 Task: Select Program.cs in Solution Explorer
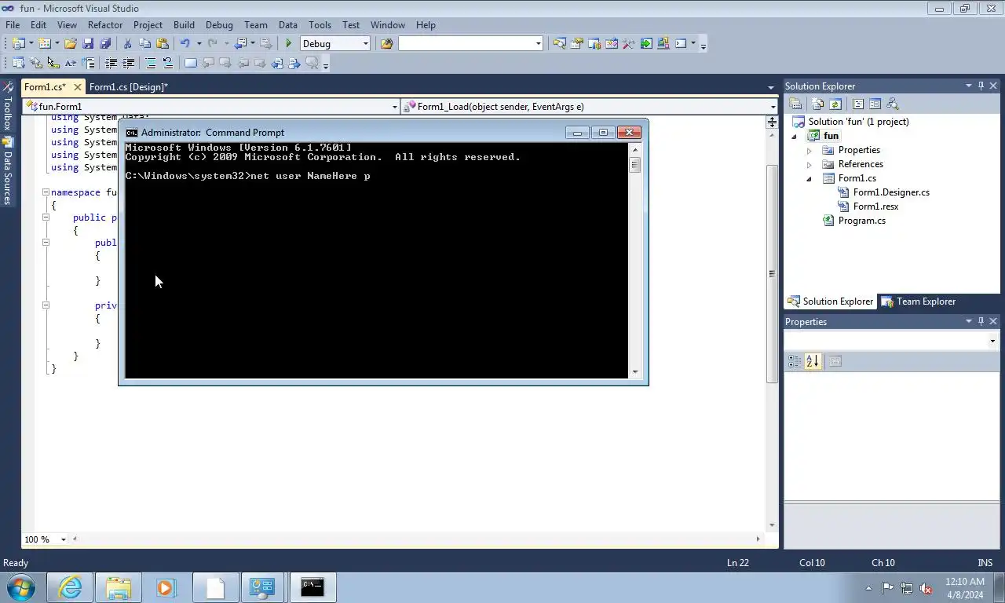861,221
